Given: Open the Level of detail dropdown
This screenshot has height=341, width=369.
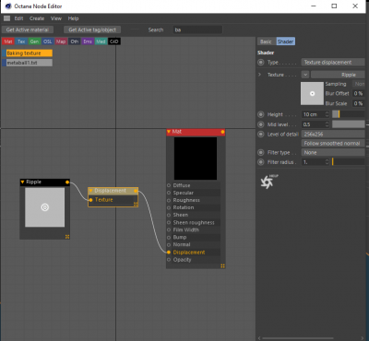Looking at the screenshot, I should coord(333,134).
